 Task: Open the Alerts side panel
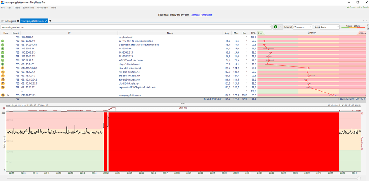click(x=368, y=27)
